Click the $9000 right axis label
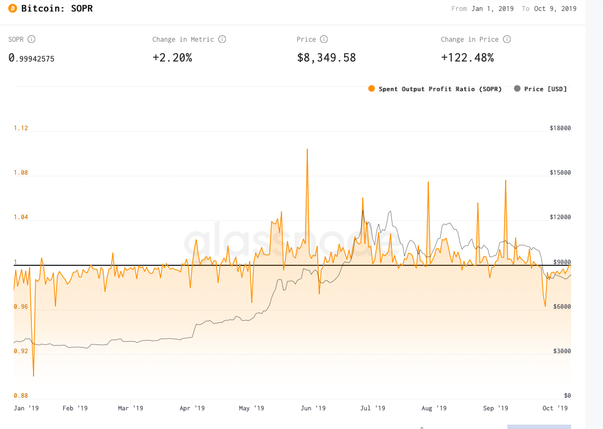Screen dimensions: 603x429 (x=562, y=262)
